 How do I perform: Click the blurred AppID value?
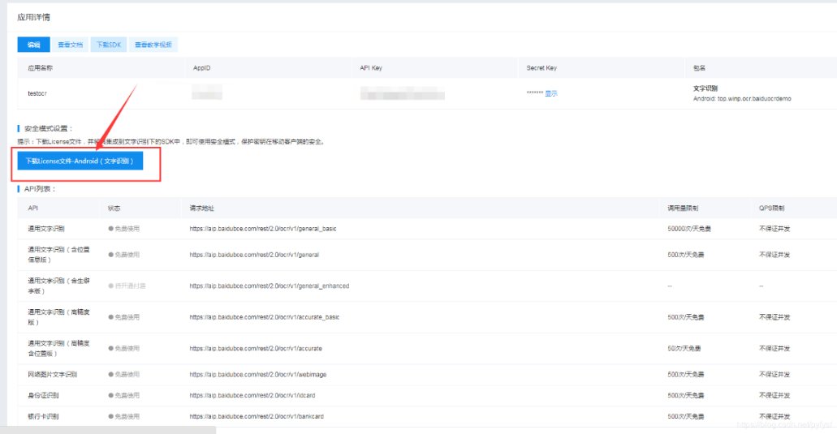coord(207,94)
